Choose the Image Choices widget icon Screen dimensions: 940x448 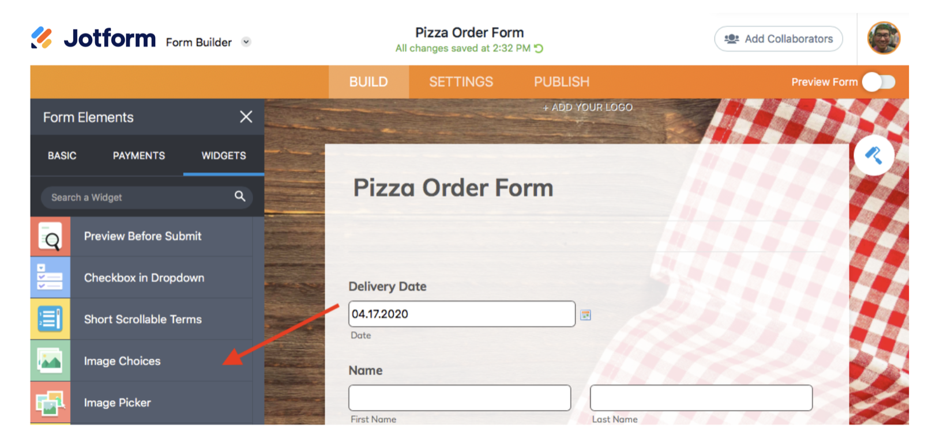(50, 361)
